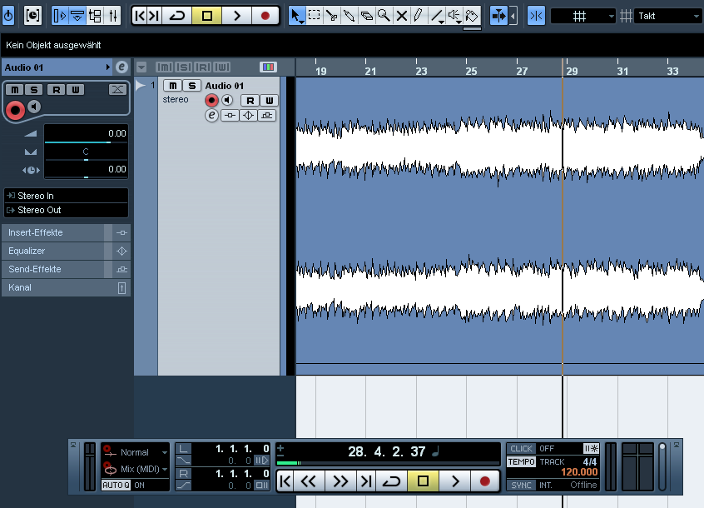Solo Audio 01 track in track list
The width and height of the screenshot is (704, 508).
point(191,85)
